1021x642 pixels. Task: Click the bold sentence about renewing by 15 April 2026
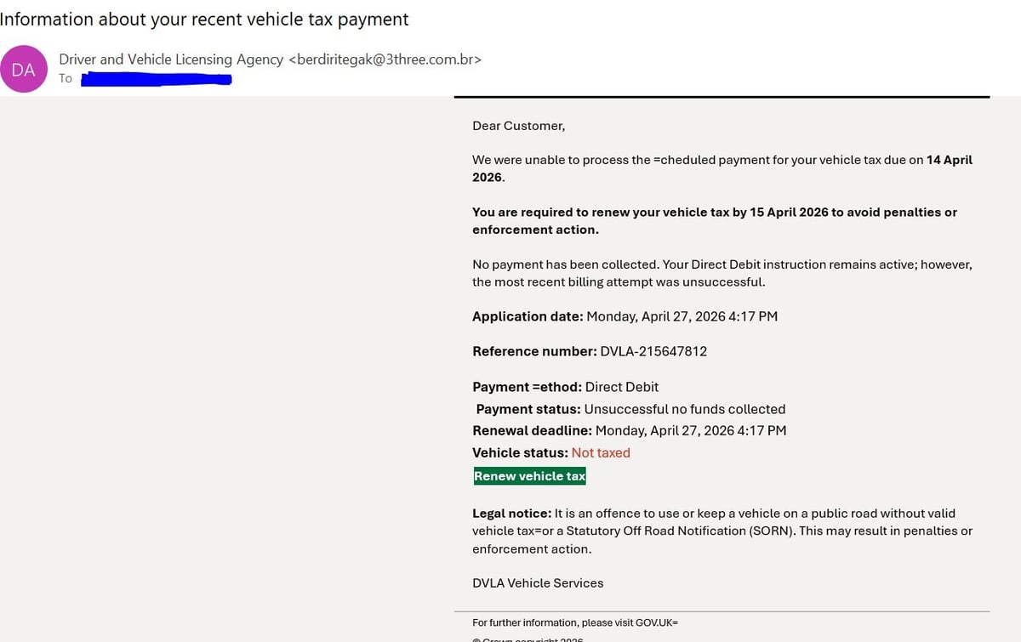coord(715,221)
